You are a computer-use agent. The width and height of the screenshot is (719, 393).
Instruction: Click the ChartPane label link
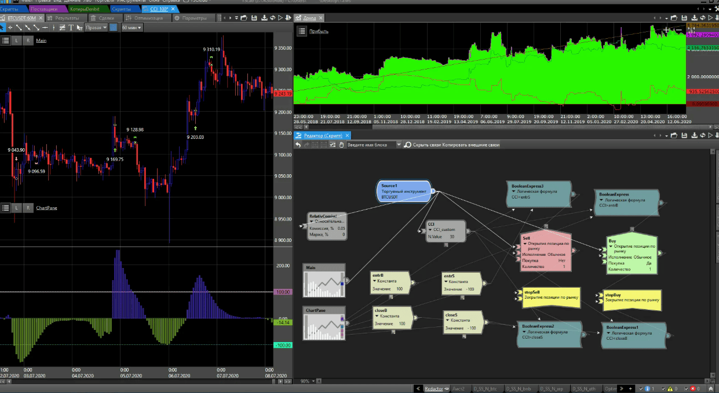46,207
